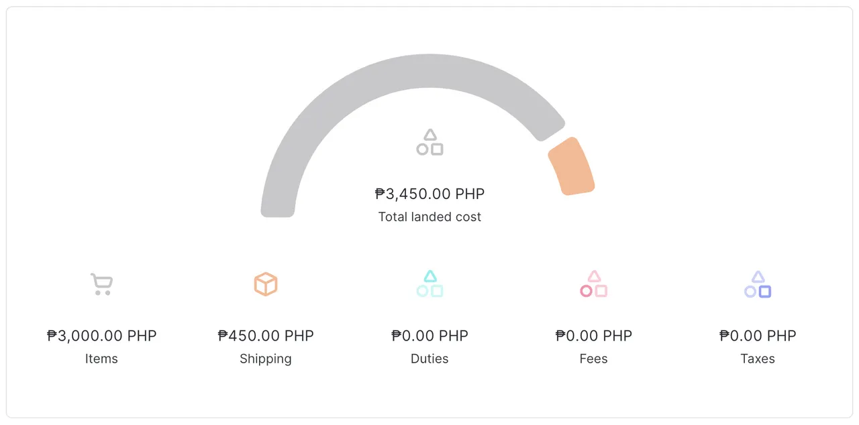Image resolution: width=859 pixels, height=425 pixels.
Task: Select the square shape in the Taxes icon
Action: [764, 290]
